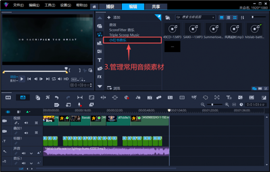Zoom out the timeline
The height and width of the screenshot is (172, 270).
202,105
